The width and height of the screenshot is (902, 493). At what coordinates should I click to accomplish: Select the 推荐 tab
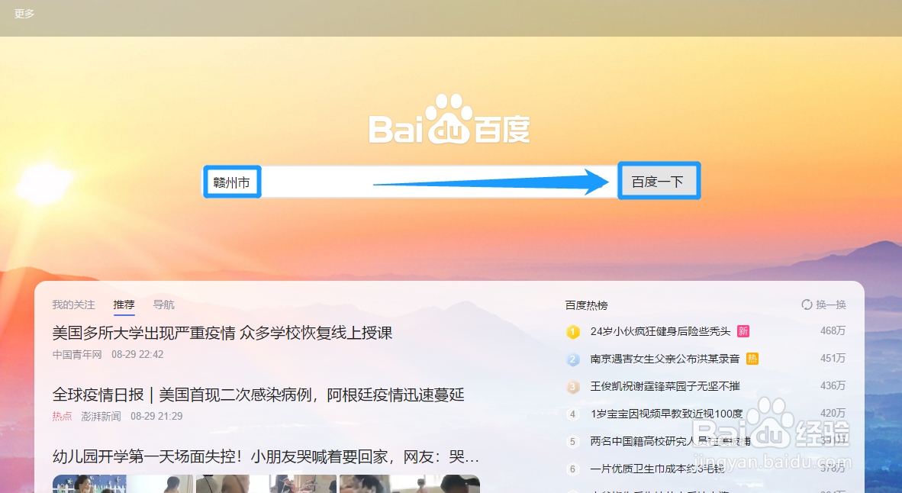[124, 304]
